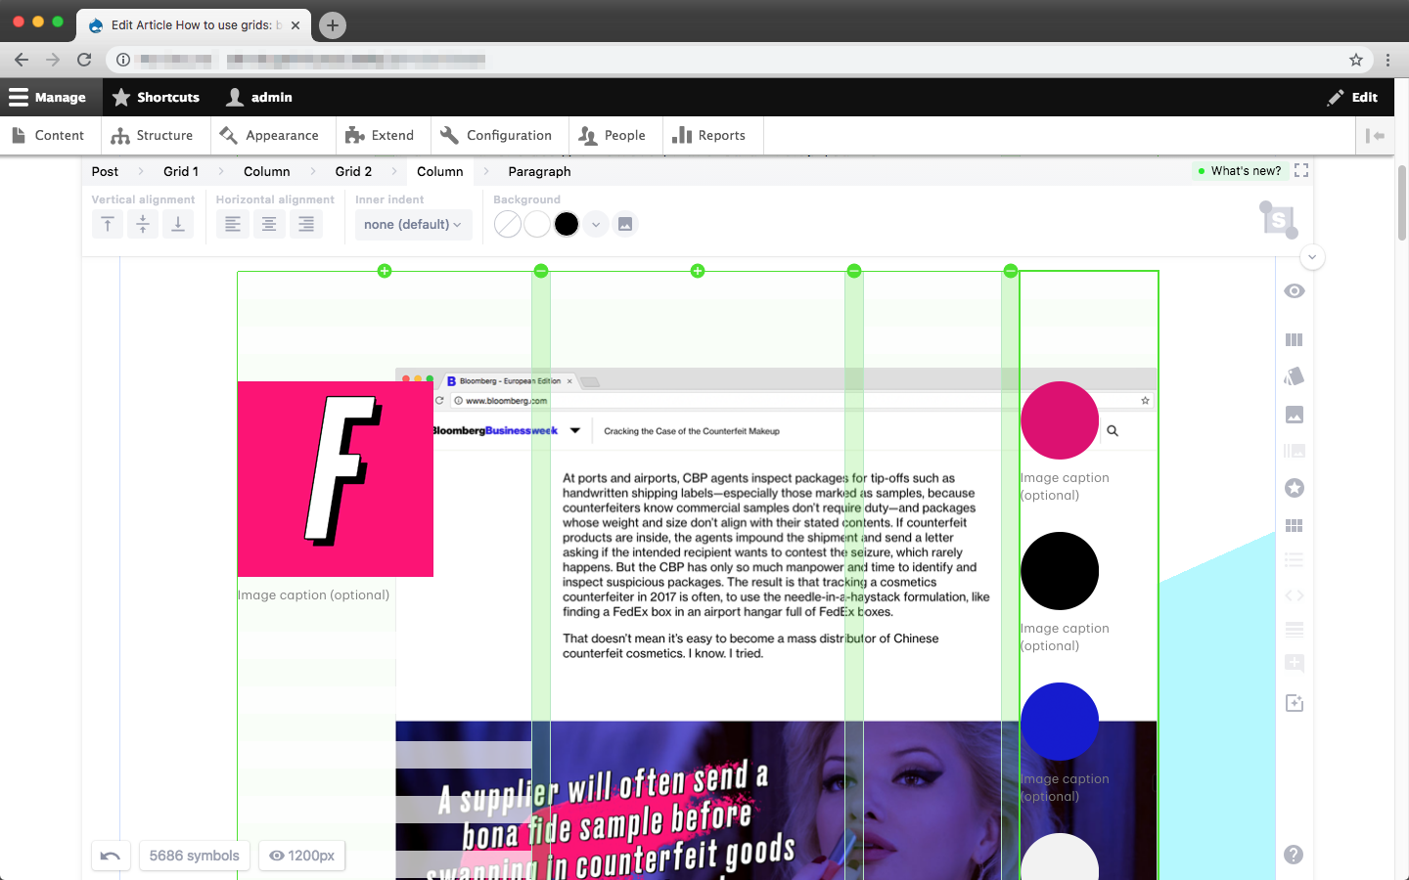1409x880 pixels.
Task: Choose background image icon
Action: [625, 224]
